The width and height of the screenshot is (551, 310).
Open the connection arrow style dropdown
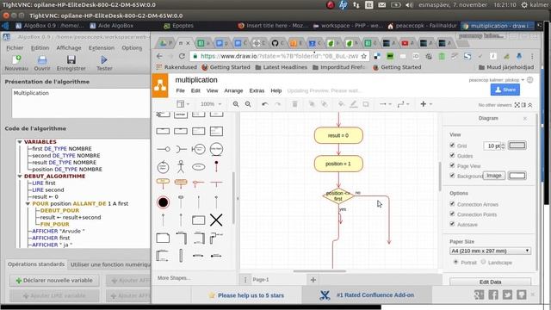coord(385,104)
